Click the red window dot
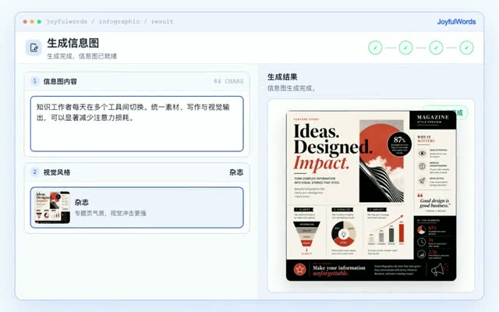The height and width of the screenshot is (312, 499). 25,22
